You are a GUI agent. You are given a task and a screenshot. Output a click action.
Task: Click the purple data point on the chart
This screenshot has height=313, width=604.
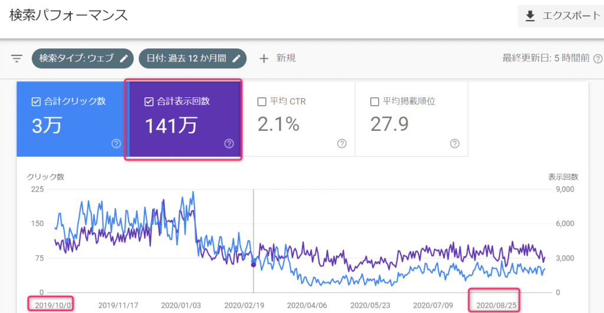254,265
